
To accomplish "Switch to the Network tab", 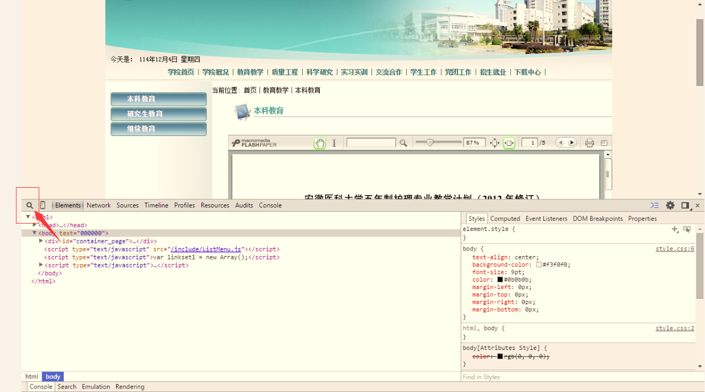I will click(x=98, y=205).
